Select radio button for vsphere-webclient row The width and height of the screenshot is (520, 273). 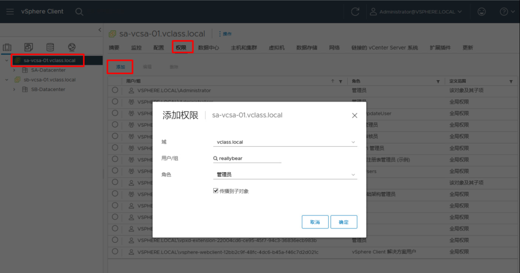[115, 251]
